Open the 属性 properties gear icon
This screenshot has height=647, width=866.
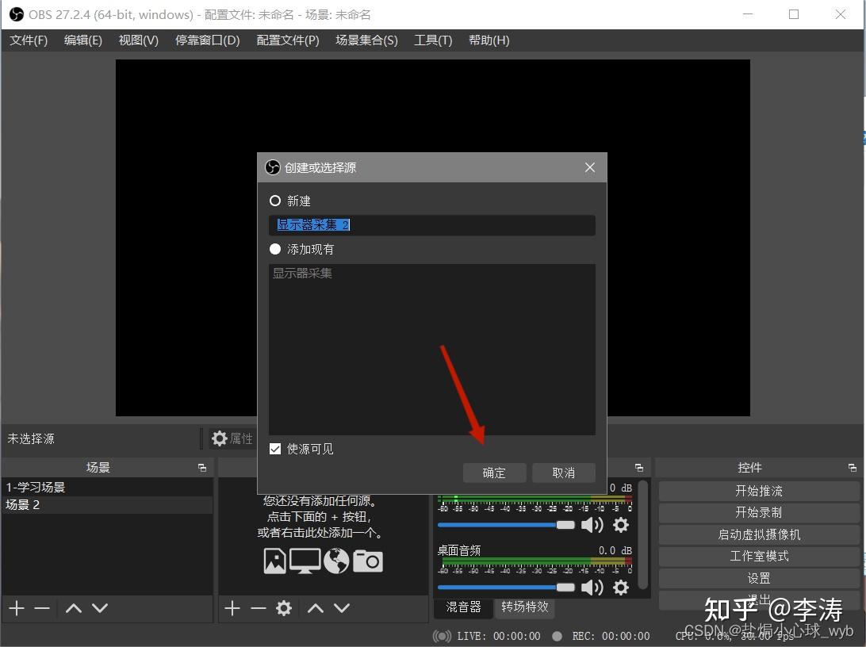[219, 438]
